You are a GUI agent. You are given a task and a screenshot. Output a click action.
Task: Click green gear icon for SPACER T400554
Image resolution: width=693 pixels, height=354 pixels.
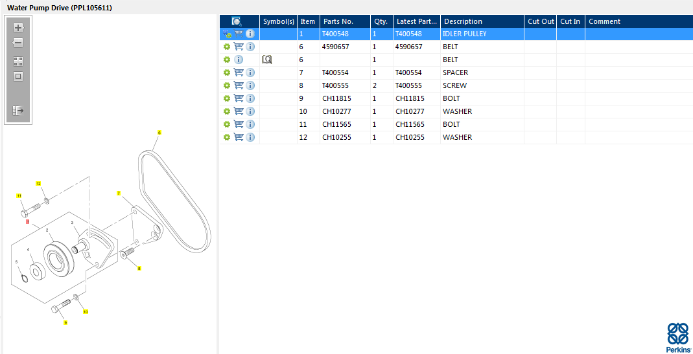pos(227,72)
